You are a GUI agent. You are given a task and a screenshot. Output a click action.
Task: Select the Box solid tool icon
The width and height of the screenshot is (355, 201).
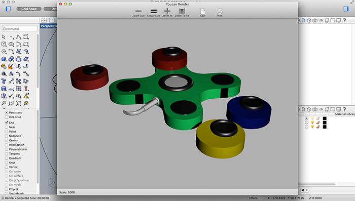pos(4,59)
